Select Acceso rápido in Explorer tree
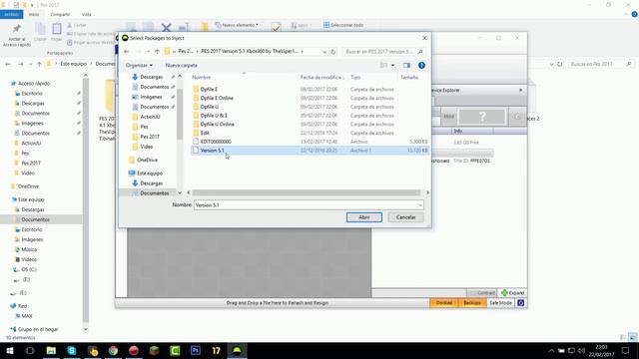Image resolution: width=639 pixels, height=359 pixels. [x=34, y=84]
